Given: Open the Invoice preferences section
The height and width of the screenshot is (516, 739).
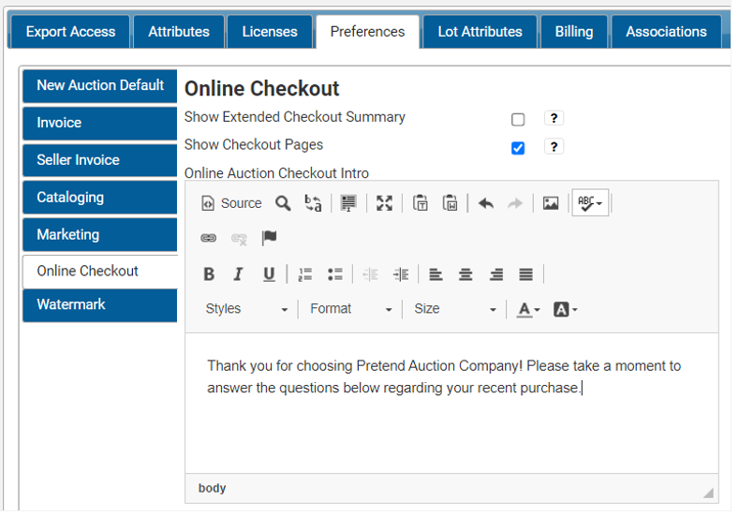Looking at the screenshot, I should click(x=100, y=123).
